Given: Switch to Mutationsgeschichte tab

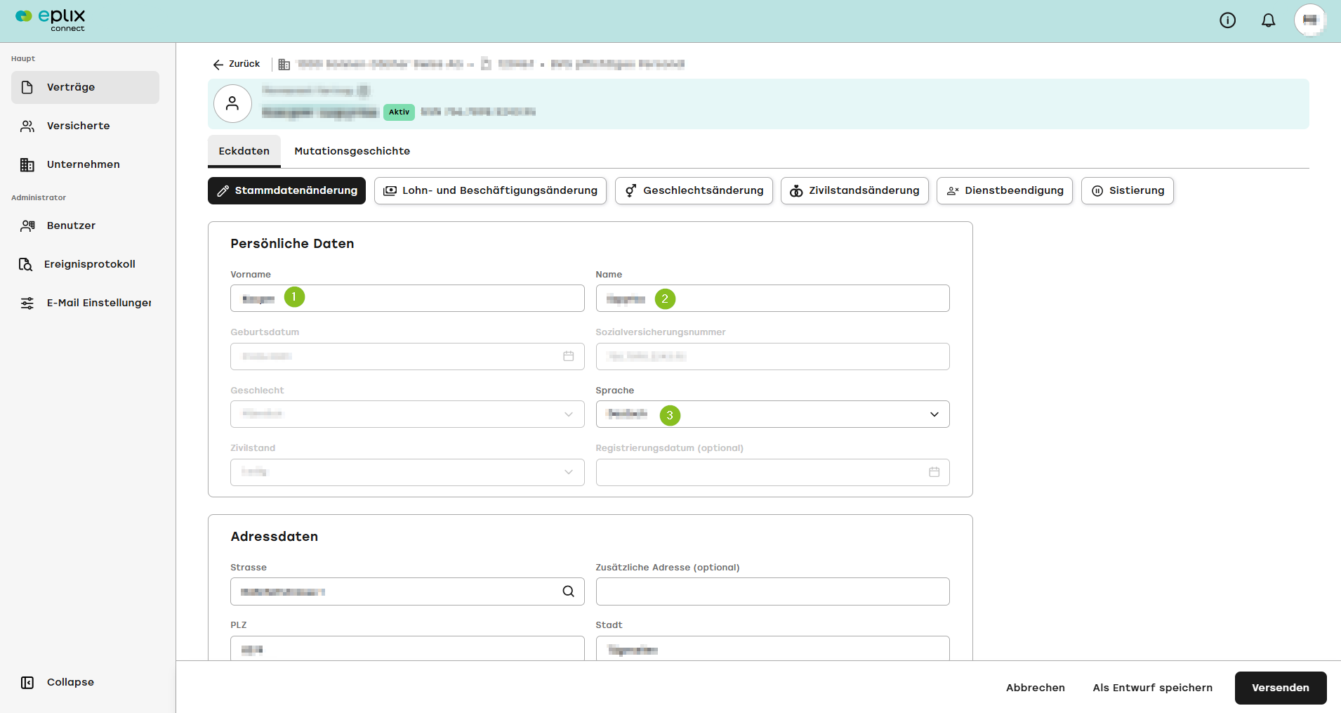Looking at the screenshot, I should [x=352, y=151].
